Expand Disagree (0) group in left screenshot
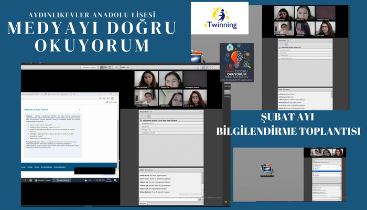Viewport: 367px width, 210px height. click(171, 130)
